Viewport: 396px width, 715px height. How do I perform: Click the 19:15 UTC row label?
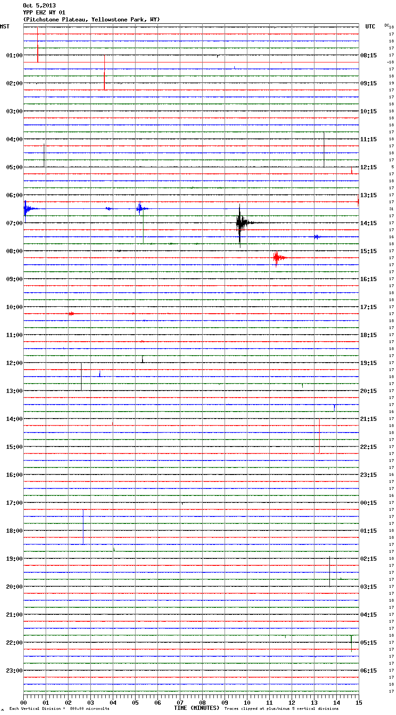tap(369, 363)
